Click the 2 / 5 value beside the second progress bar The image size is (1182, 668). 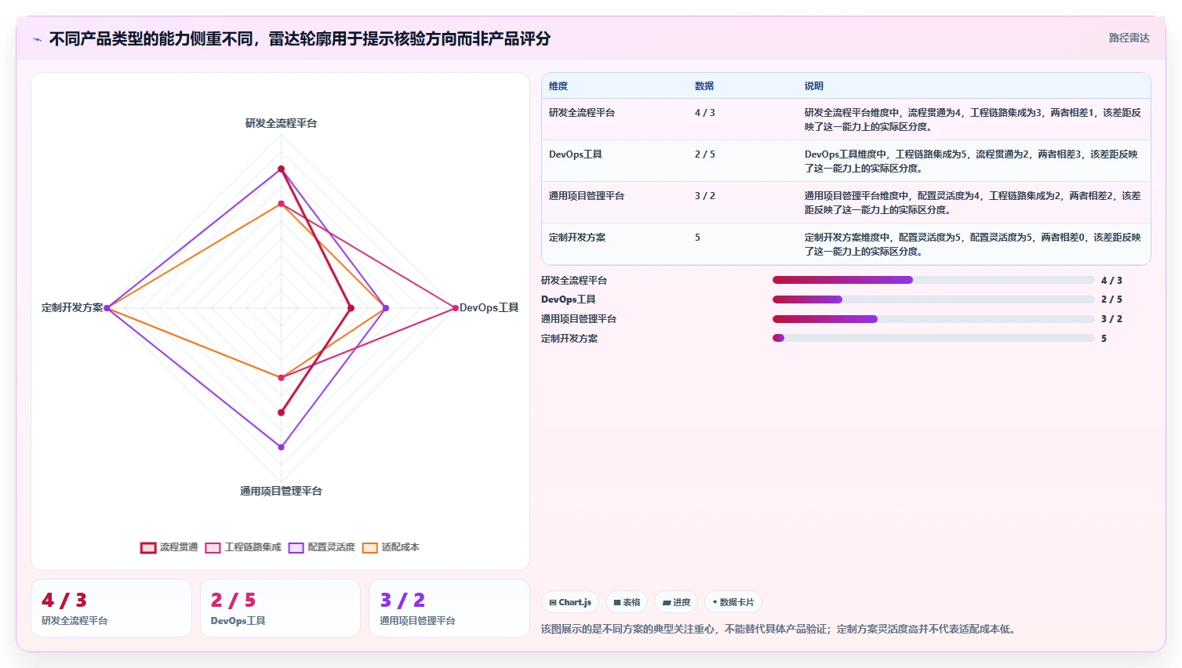pyautogui.click(x=1111, y=300)
